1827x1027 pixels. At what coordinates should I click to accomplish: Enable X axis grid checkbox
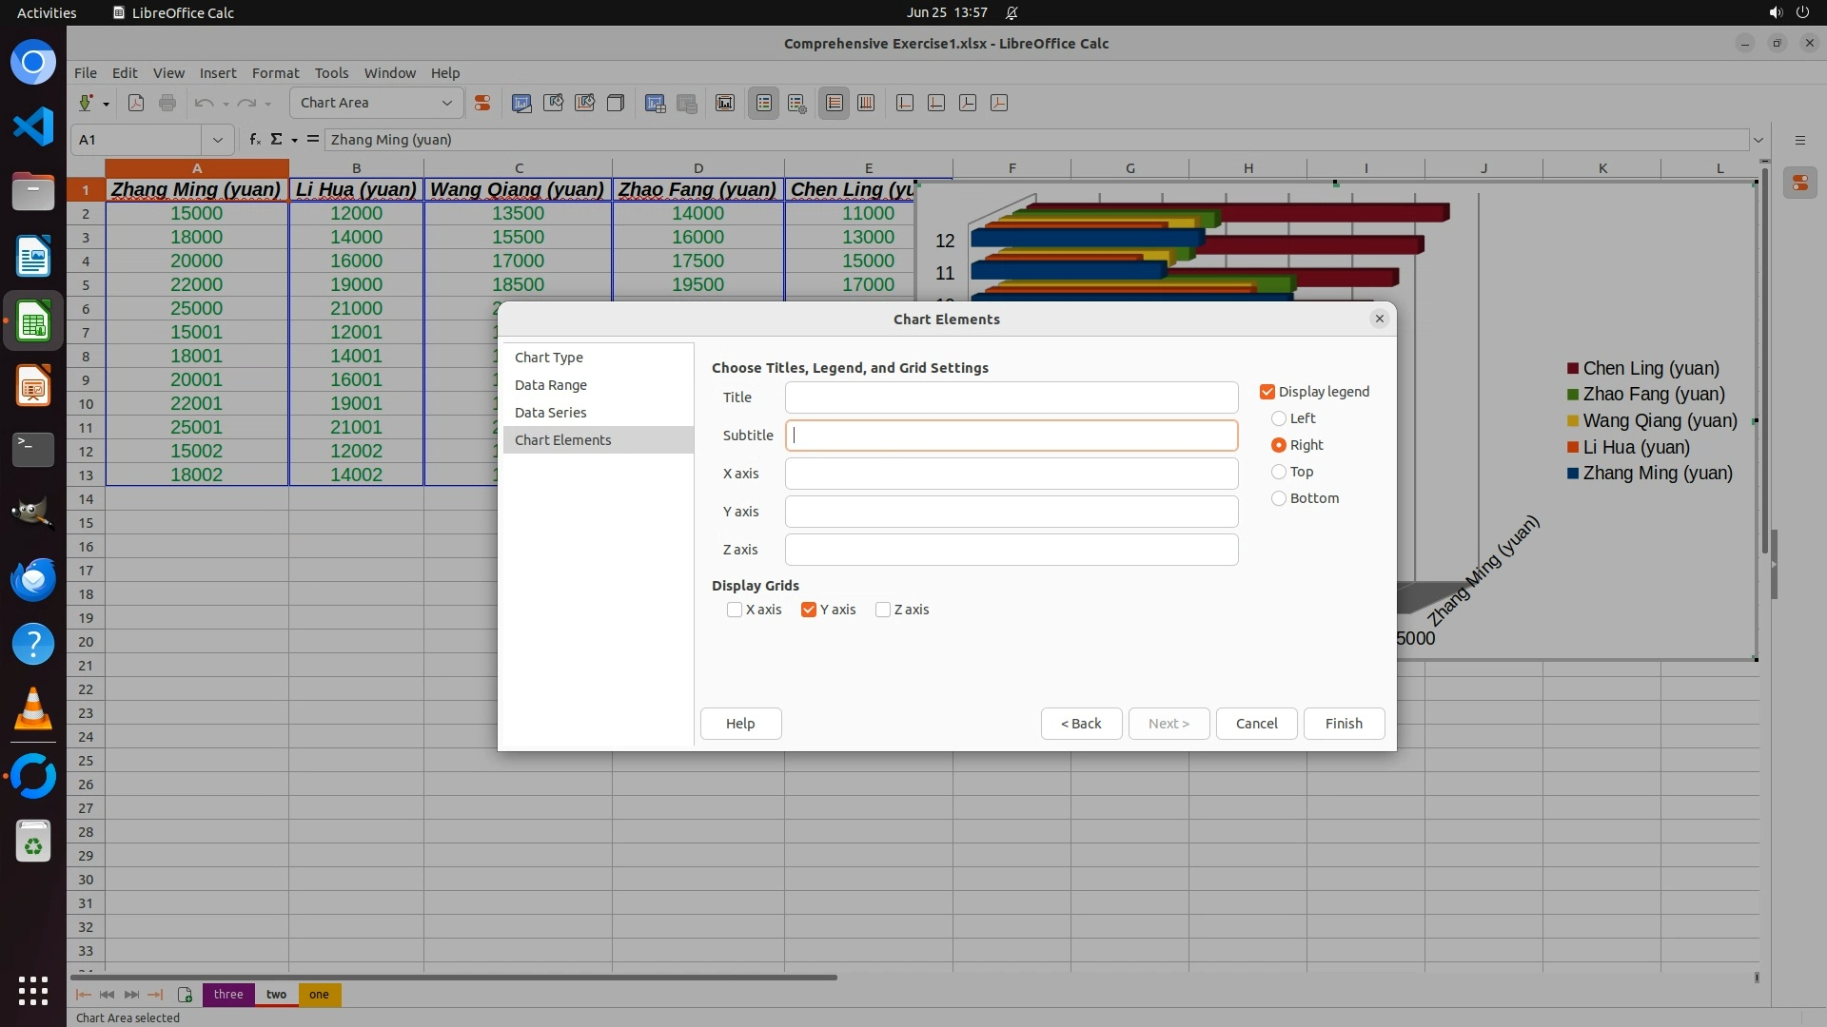point(735,610)
